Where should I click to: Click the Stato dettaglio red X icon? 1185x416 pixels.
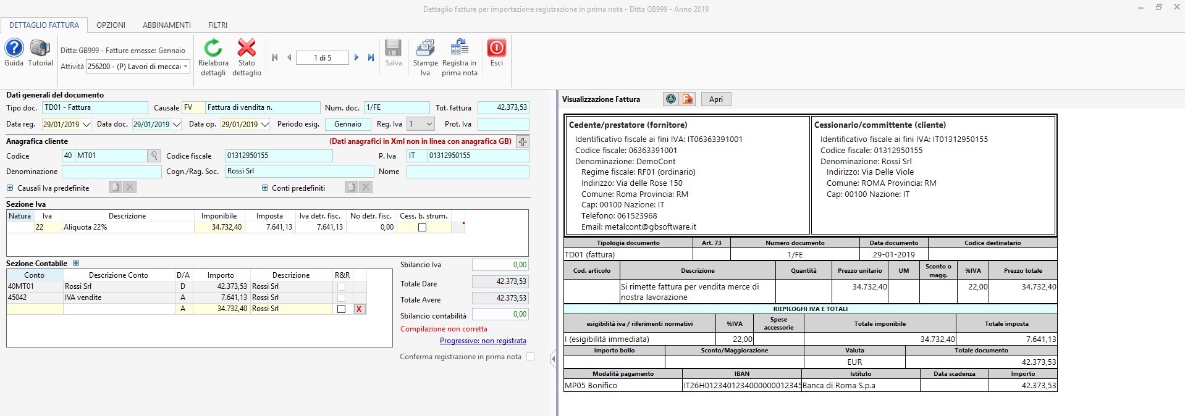(247, 48)
